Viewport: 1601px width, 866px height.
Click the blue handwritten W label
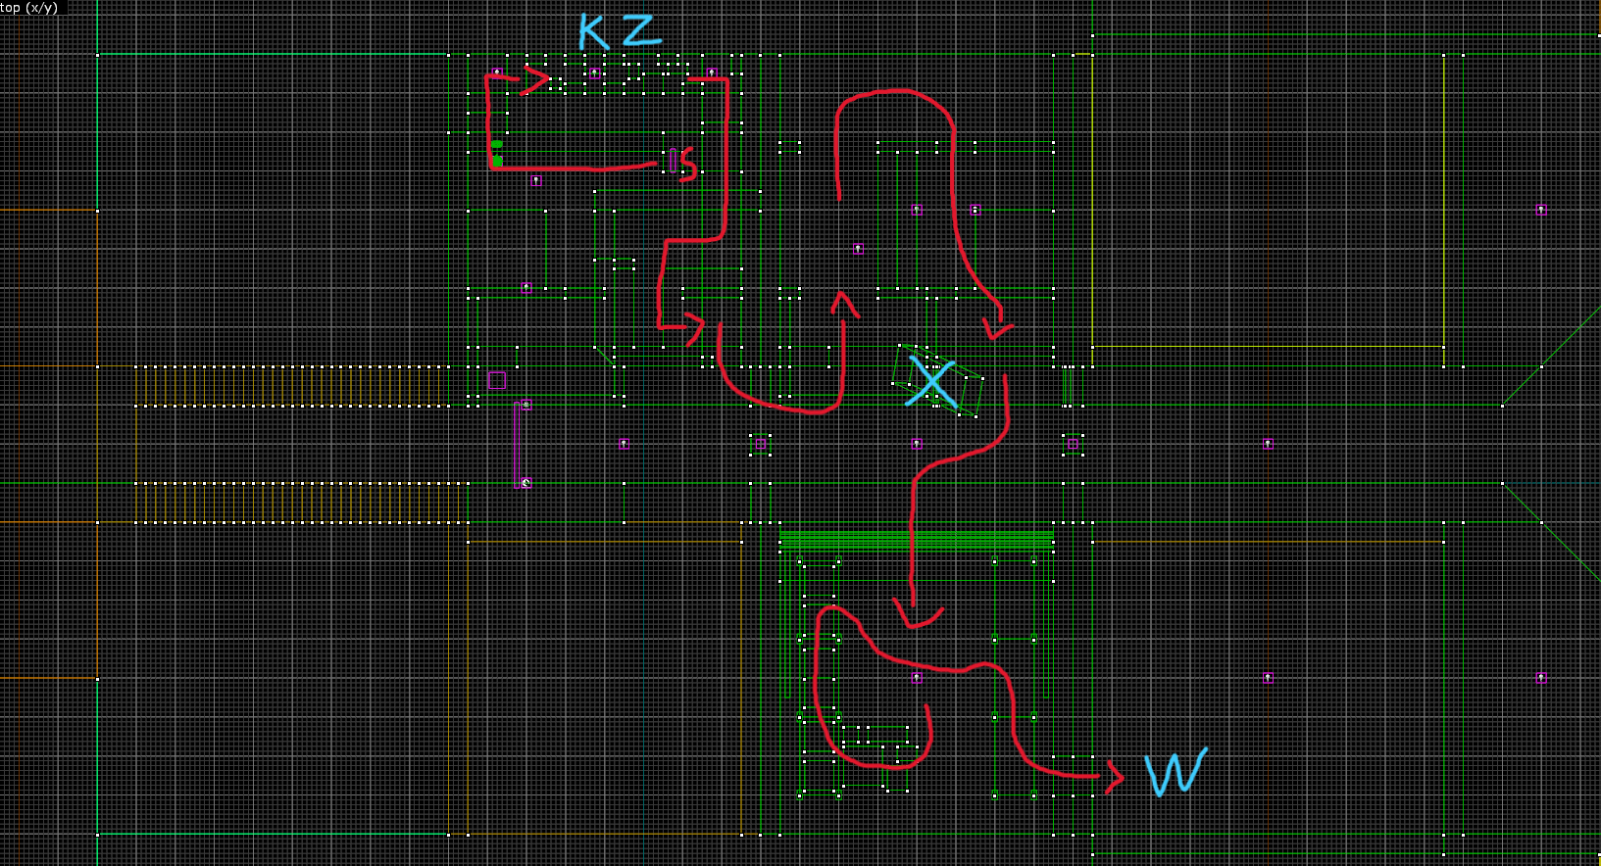(x=1175, y=772)
